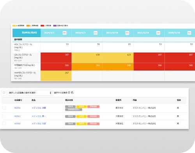
Task: Click the purple legend color swatch
Action: click(55, 26)
